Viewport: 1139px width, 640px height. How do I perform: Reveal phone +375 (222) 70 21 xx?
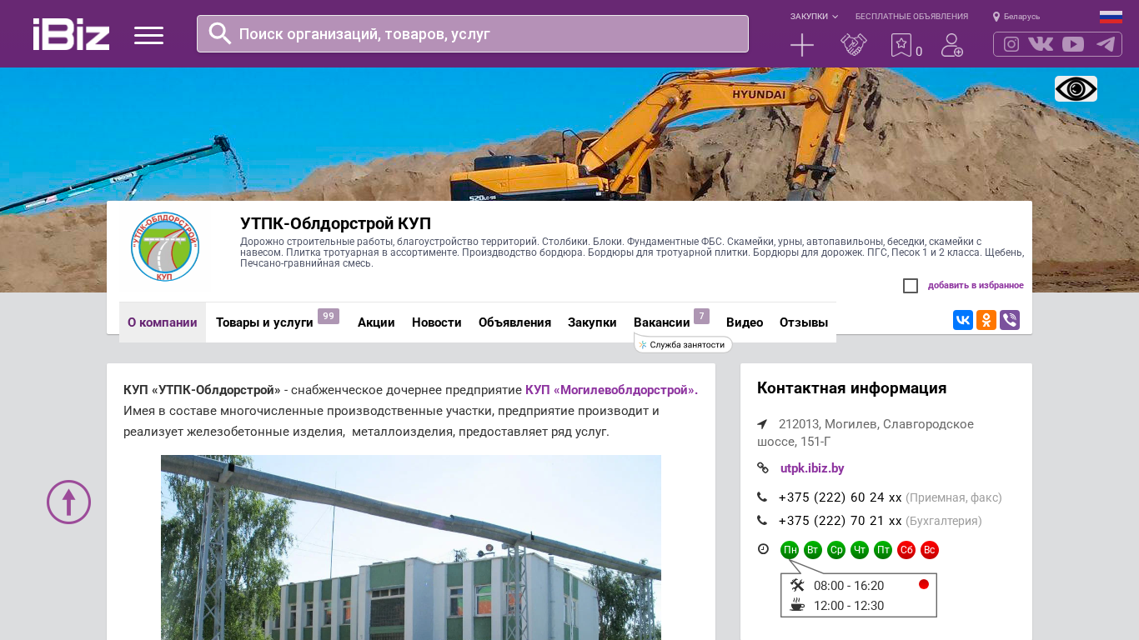pos(840,521)
